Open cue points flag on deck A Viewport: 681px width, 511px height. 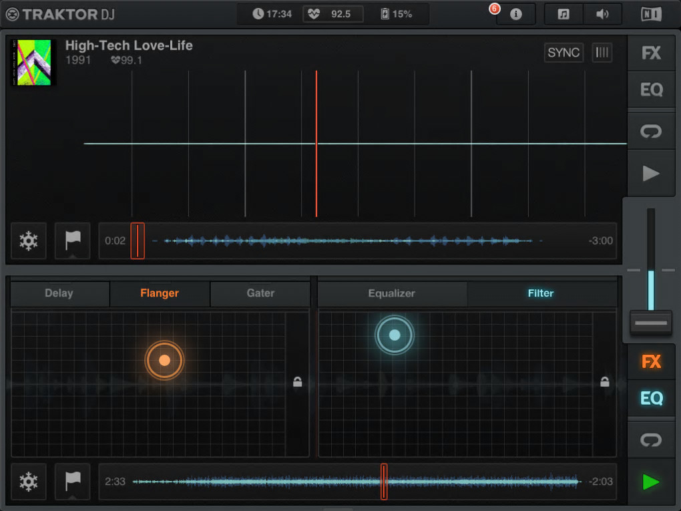pyautogui.click(x=73, y=240)
